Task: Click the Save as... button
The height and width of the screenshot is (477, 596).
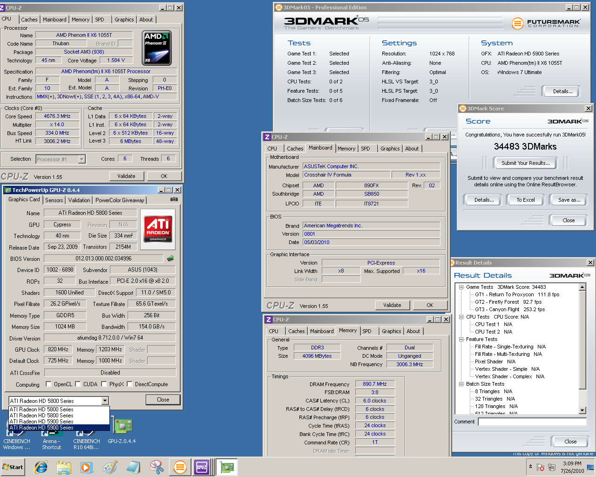Action: click(x=569, y=200)
